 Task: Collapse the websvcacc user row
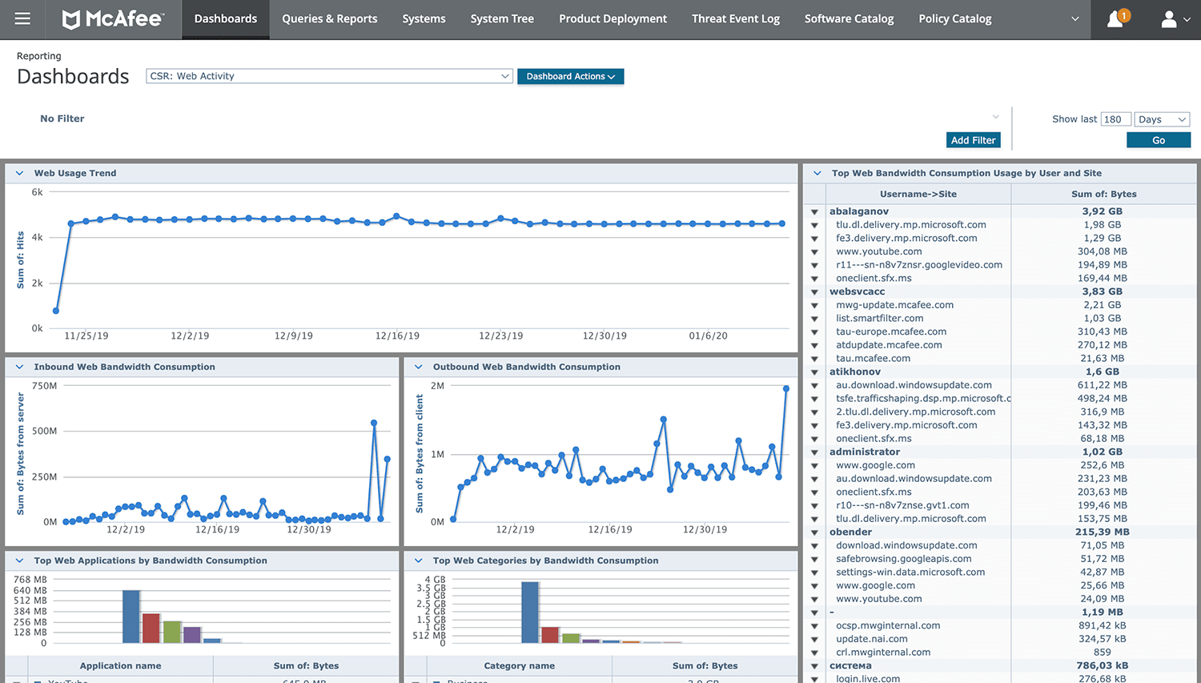pyautogui.click(x=814, y=292)
